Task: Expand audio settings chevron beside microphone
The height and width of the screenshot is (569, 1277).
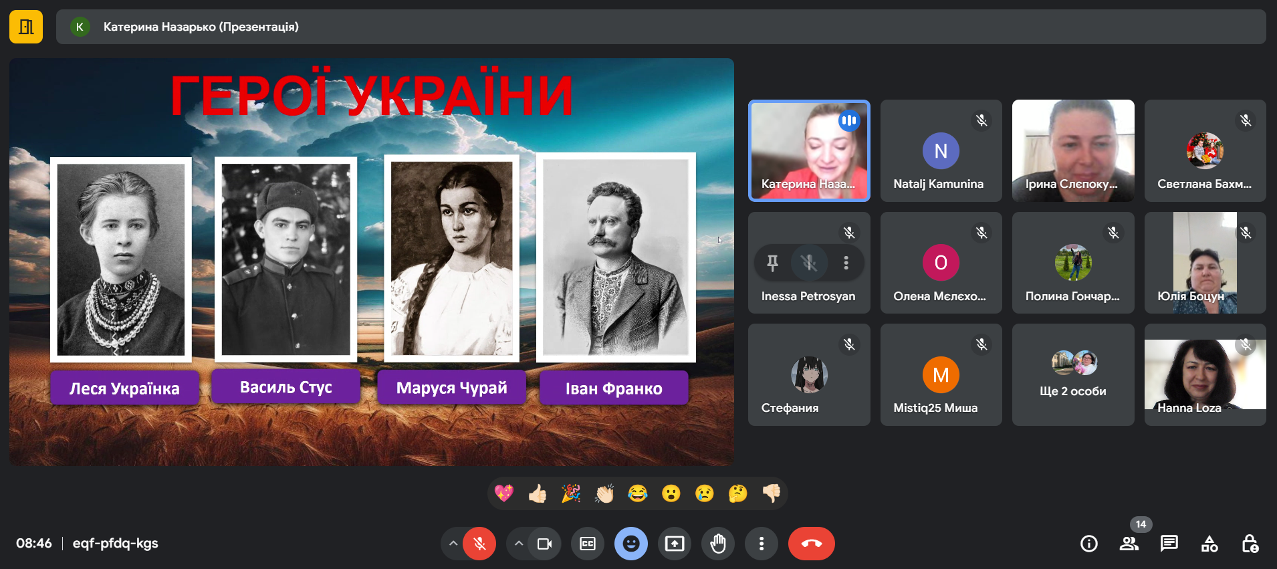Action: 453,544
